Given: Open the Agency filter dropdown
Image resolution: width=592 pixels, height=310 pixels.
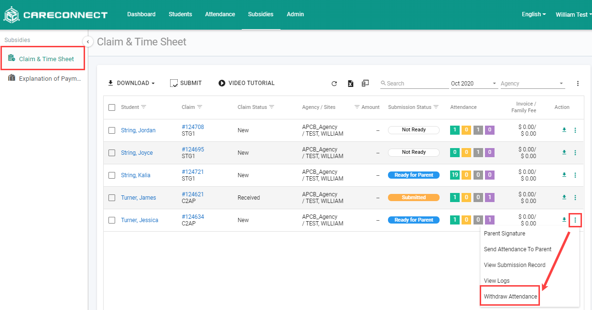Looking at the screenshot, I should 533,84.
